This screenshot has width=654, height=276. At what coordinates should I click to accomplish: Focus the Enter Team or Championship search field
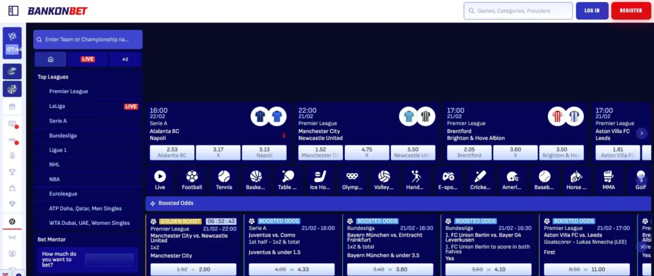point(88,40)
